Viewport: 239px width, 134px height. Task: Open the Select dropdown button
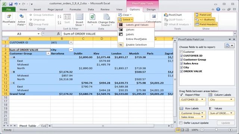pyautogui.click(x=125, y=20)
